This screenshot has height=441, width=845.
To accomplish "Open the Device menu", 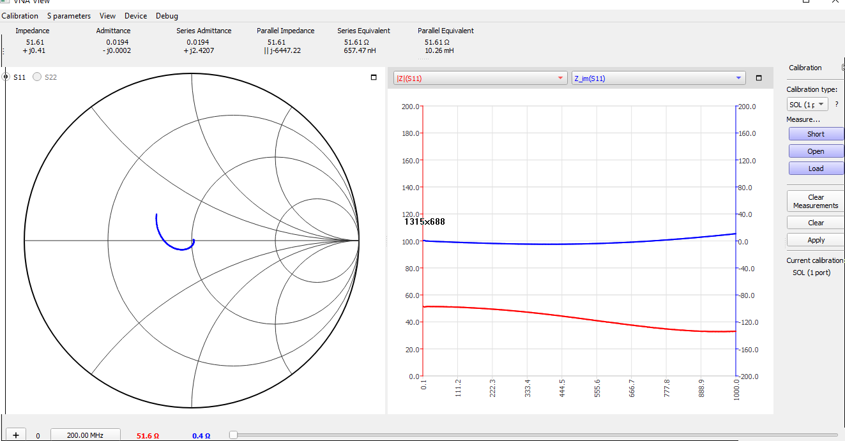I will (135, 16).
